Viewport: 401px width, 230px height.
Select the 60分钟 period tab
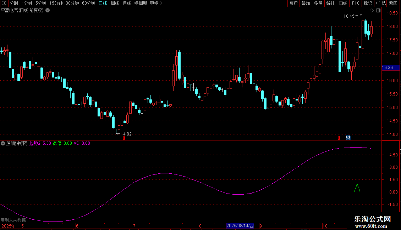(88, 4)
